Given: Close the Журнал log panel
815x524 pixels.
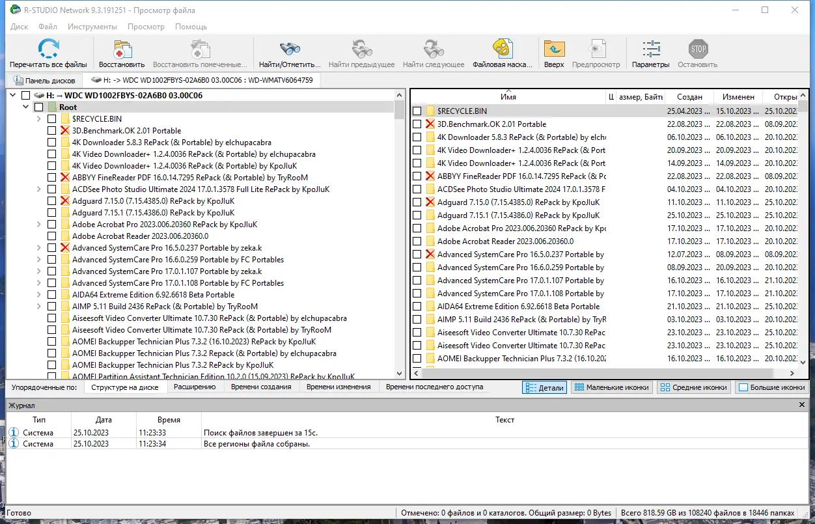Looking at the screenshot, I should (x=802, y=405).
